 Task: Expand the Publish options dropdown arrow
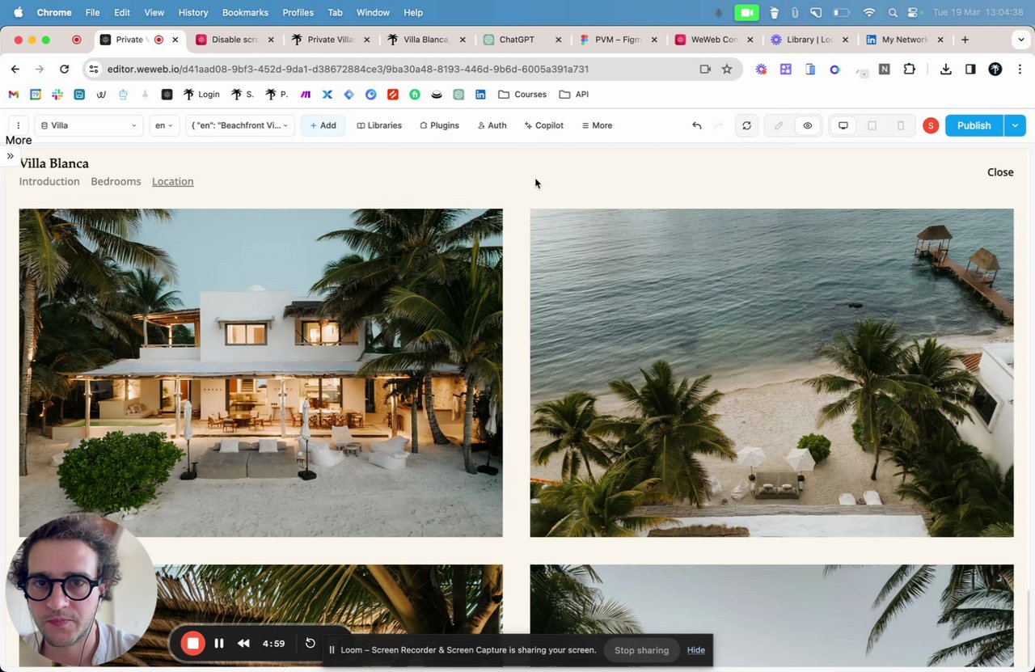coord(1015,125)
